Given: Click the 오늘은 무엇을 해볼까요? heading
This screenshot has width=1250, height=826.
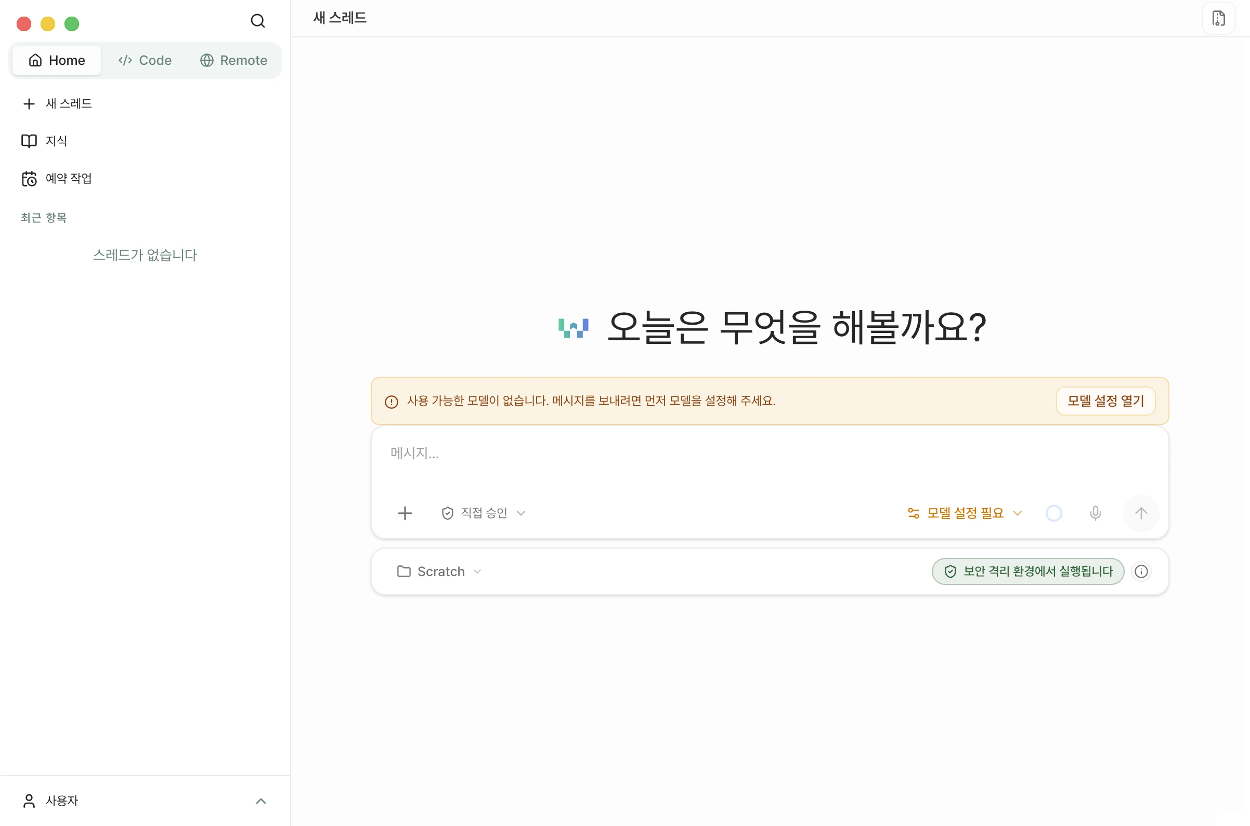Looking at the screenshot, I should pos(797,328).
